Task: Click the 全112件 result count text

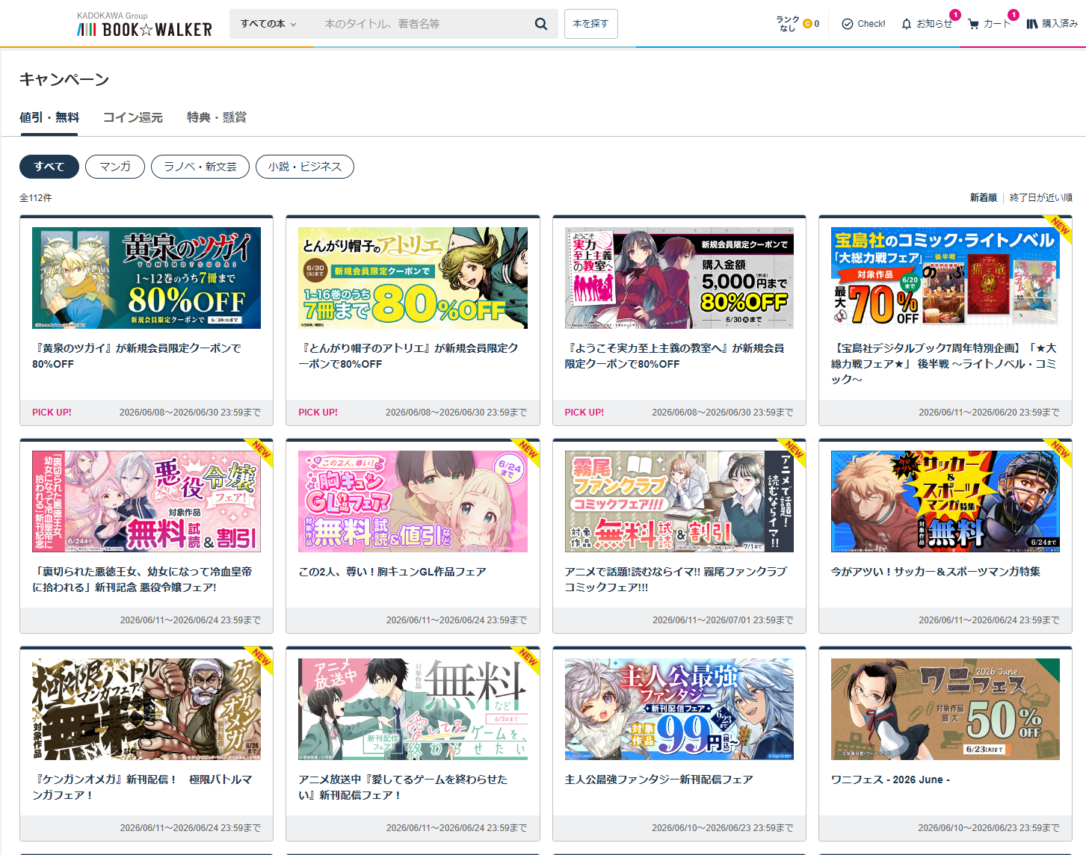Action: (36, 198)
